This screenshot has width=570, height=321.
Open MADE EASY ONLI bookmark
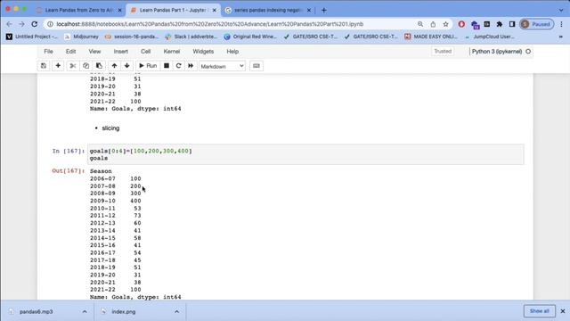click(431, 37)
